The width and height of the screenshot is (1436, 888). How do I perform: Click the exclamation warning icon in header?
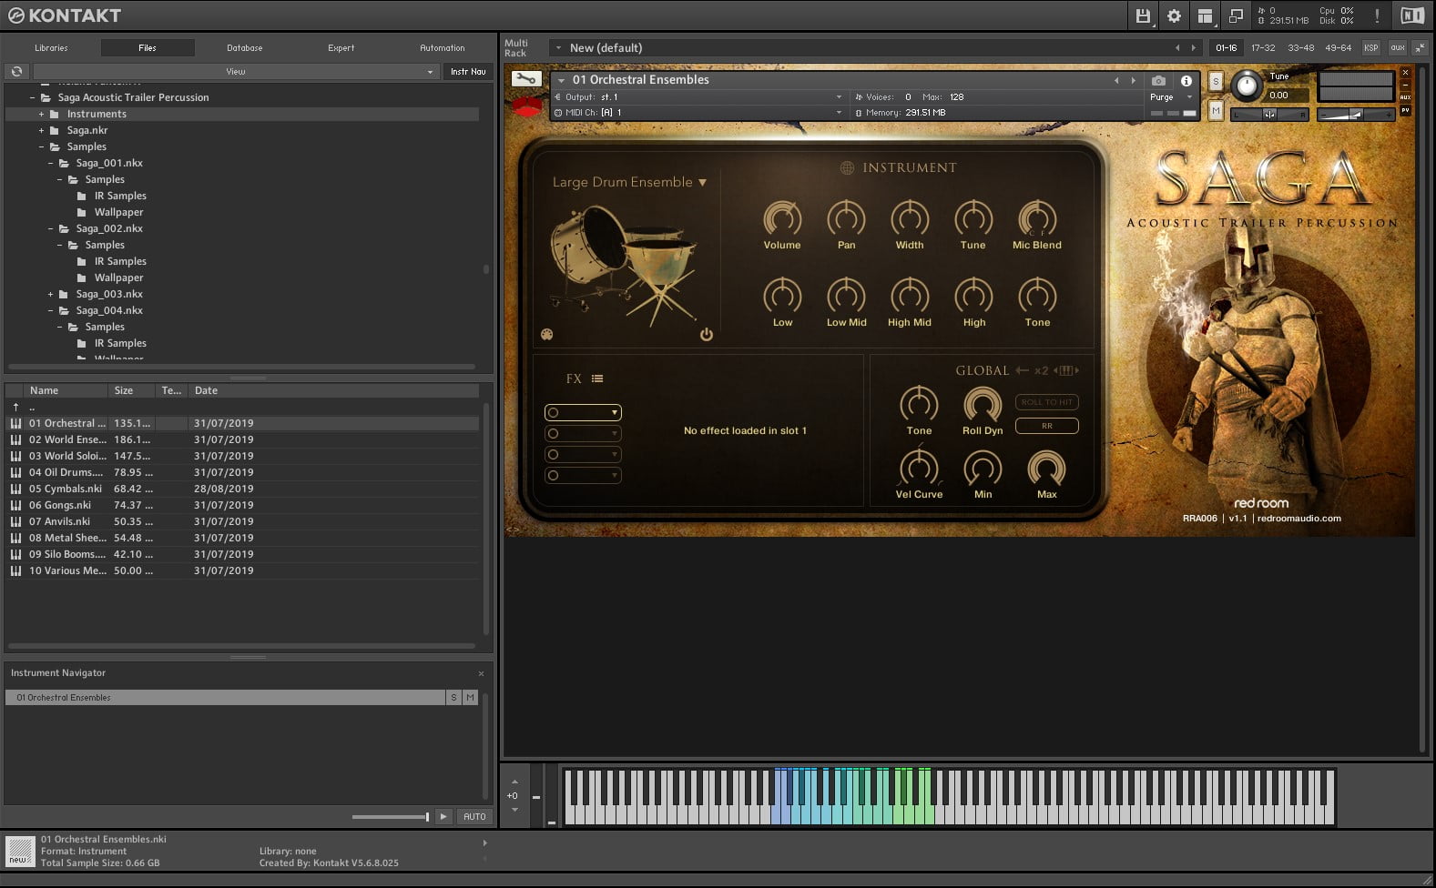coord(1377,15)
